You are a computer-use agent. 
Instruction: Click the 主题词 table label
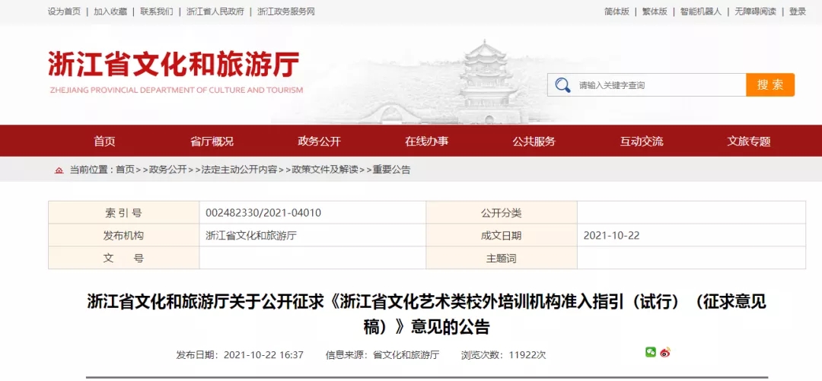(501, 259)
